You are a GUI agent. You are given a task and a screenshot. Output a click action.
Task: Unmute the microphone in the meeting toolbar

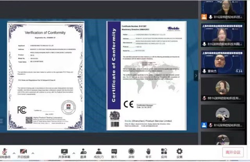[x=4, y=153]
